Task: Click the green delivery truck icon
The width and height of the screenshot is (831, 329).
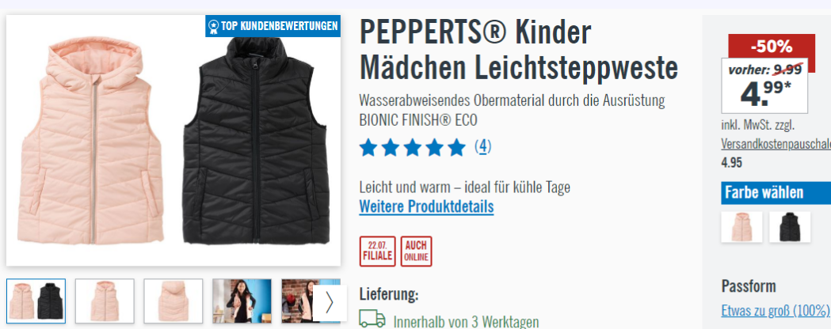Action: click(372, 319)
